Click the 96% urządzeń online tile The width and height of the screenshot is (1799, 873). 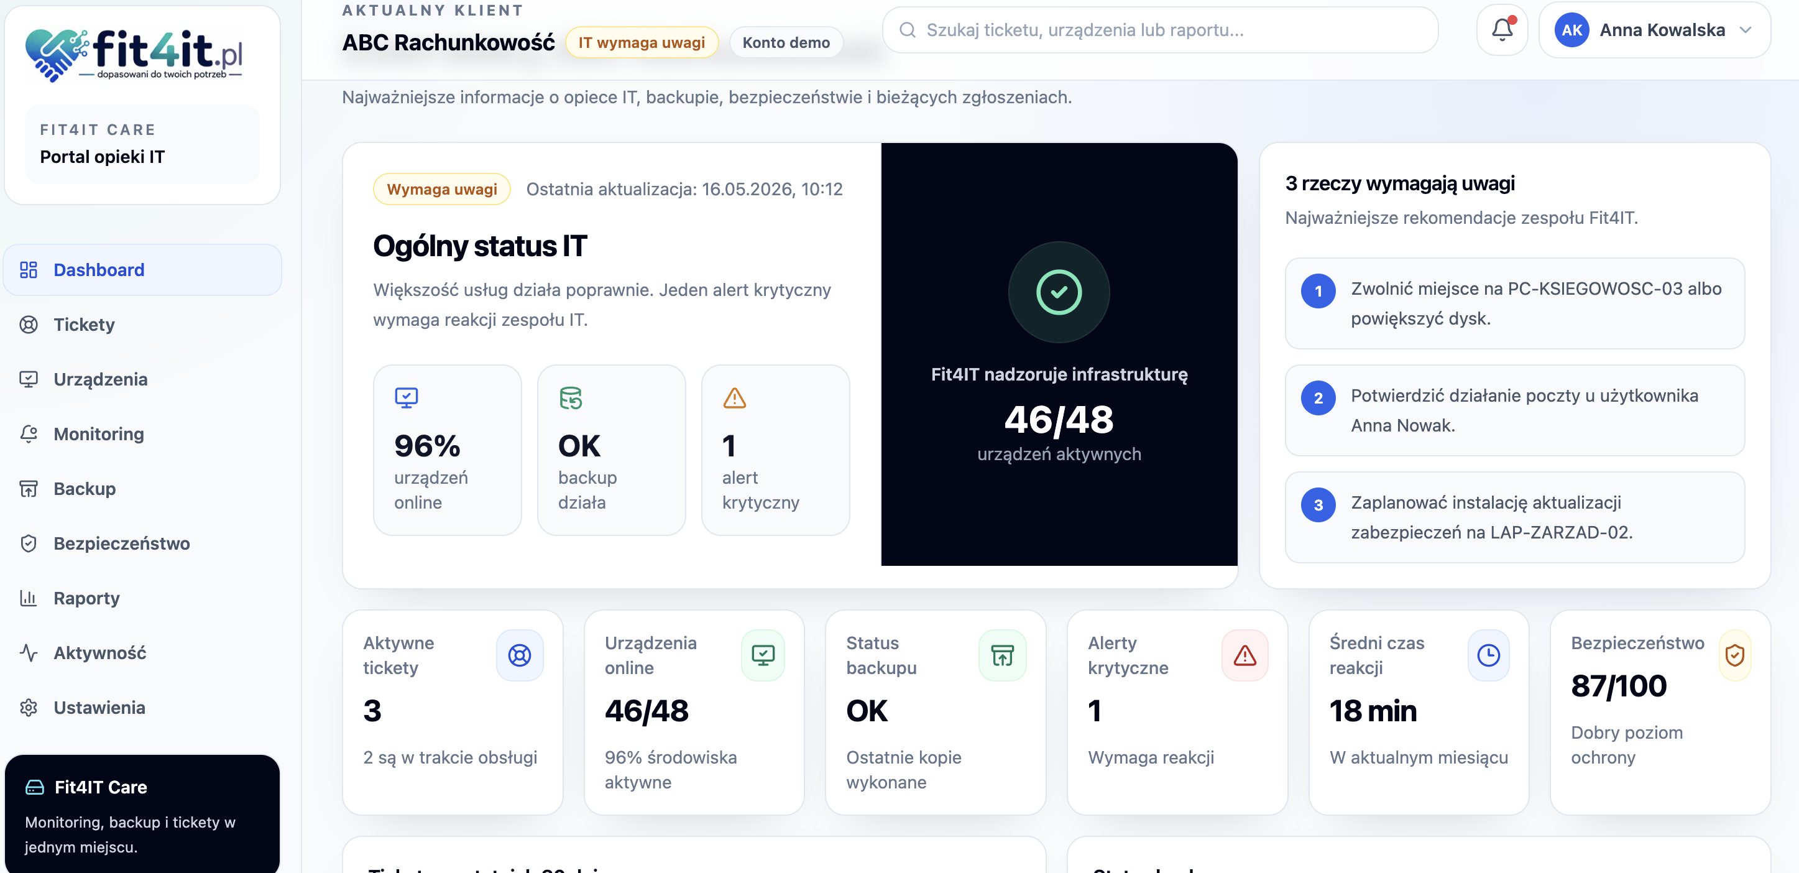447,450
